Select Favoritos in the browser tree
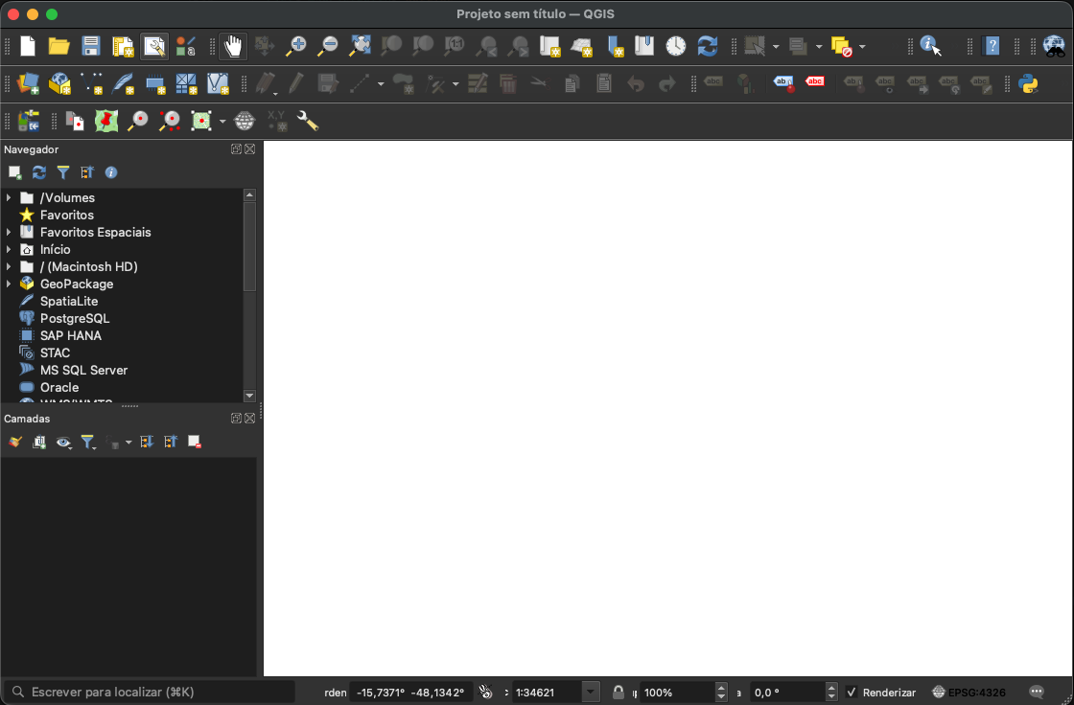The width and height of the screenshot is (1074, 705). (66, 215)
